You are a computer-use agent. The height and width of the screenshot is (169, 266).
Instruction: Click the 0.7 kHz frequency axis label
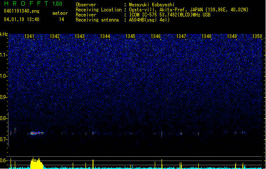pos(4,139)
